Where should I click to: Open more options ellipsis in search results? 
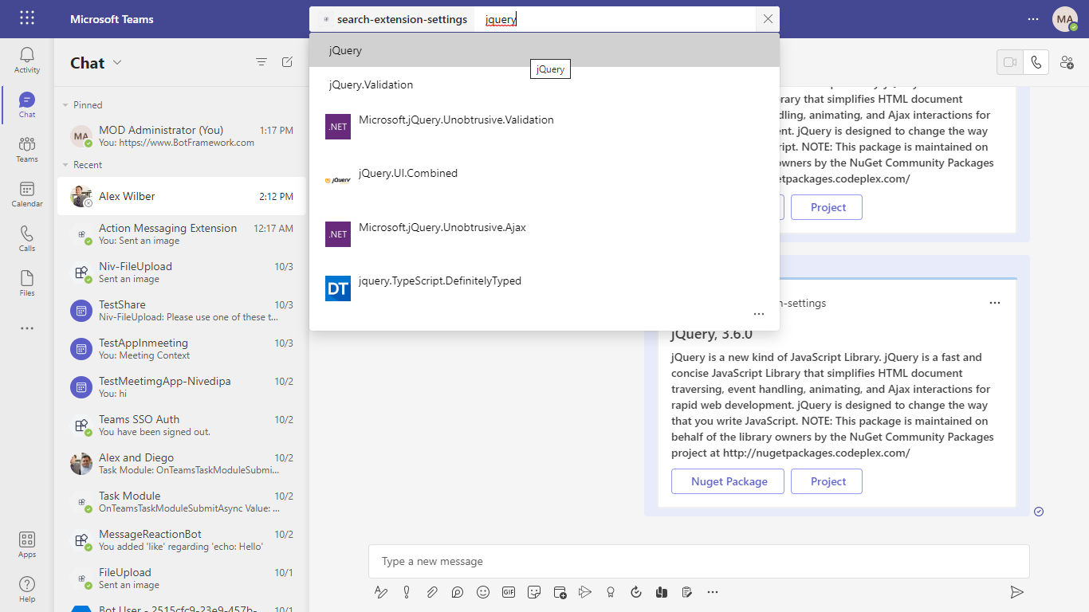point(759,314)
